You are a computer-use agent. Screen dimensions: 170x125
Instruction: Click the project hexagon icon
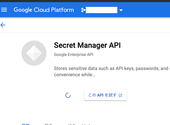83,10
